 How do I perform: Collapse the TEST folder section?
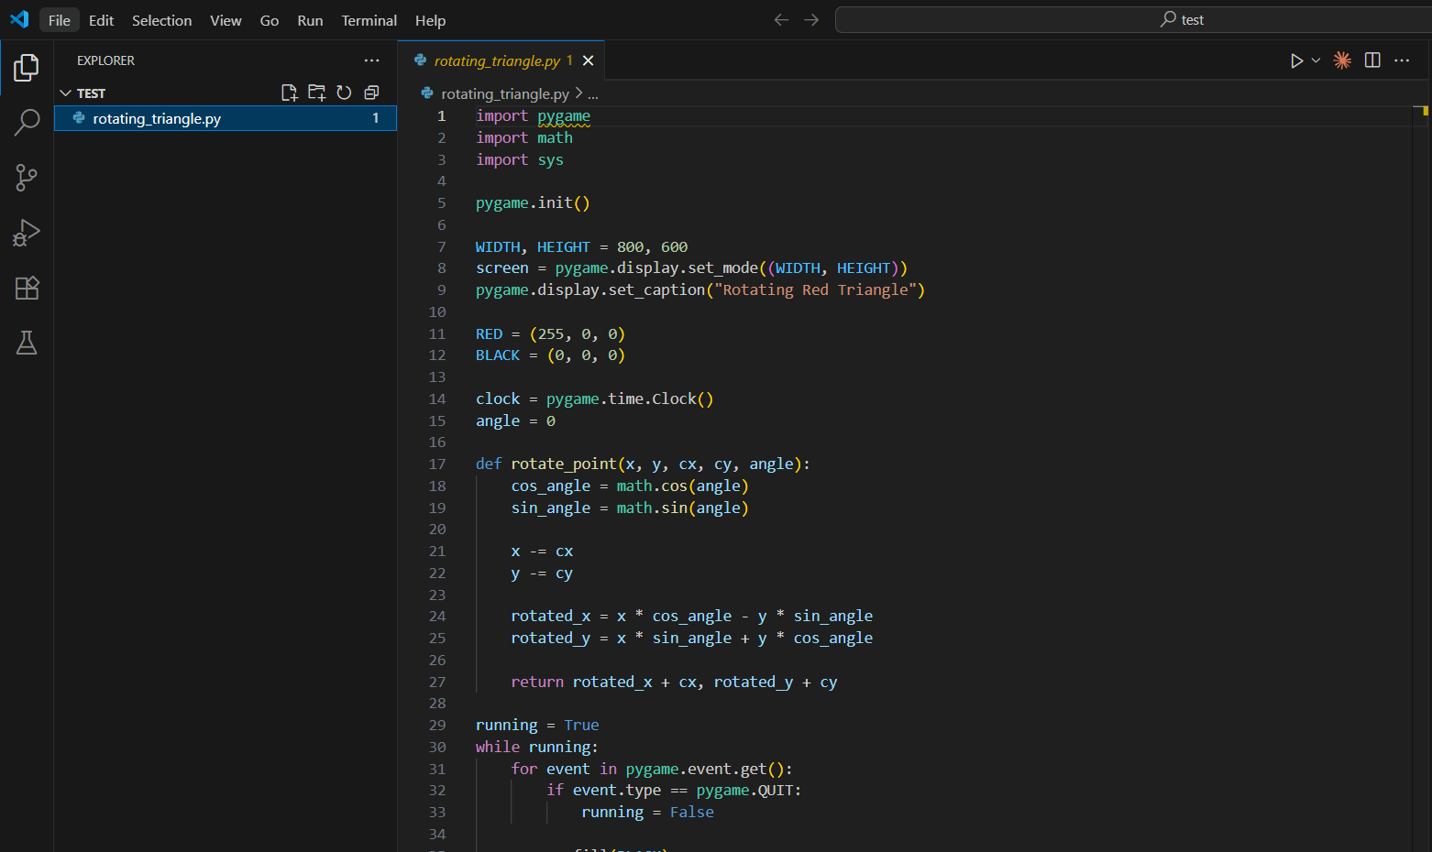pyautogui.click(x=66, y=93)
